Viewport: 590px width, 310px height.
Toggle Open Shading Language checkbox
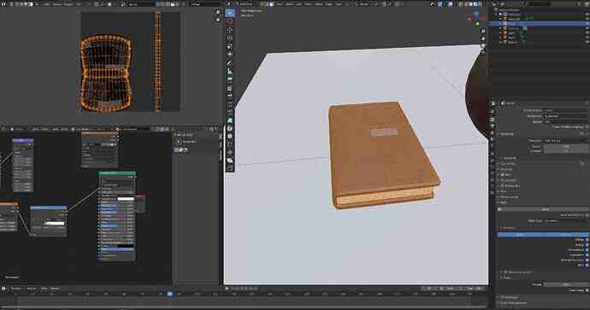587,127
